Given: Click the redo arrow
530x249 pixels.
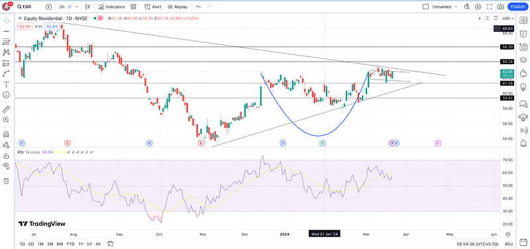Looking at the screenshot, I should tap(209, 7).
